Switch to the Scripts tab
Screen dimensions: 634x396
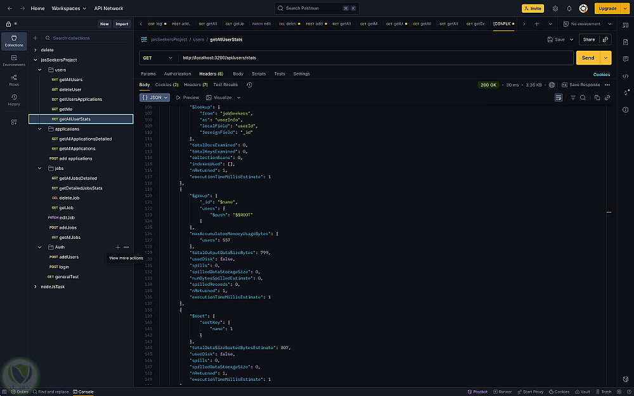click(x=259, y=74)
